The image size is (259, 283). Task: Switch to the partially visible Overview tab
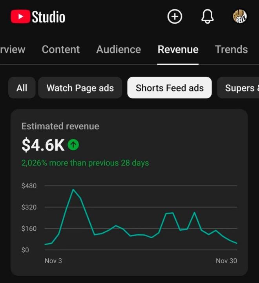(x=13, y=50)
